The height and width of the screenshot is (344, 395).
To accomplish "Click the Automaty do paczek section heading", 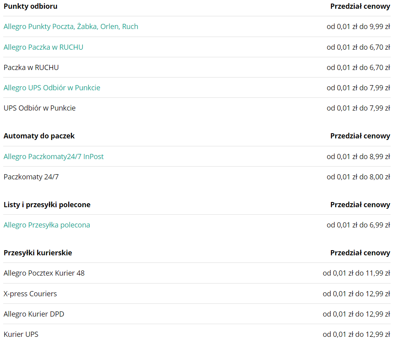I will pos(39,136).
